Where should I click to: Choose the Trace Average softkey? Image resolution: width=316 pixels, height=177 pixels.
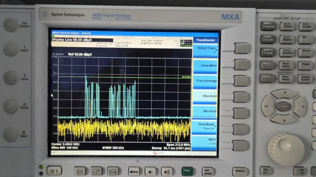205,81
